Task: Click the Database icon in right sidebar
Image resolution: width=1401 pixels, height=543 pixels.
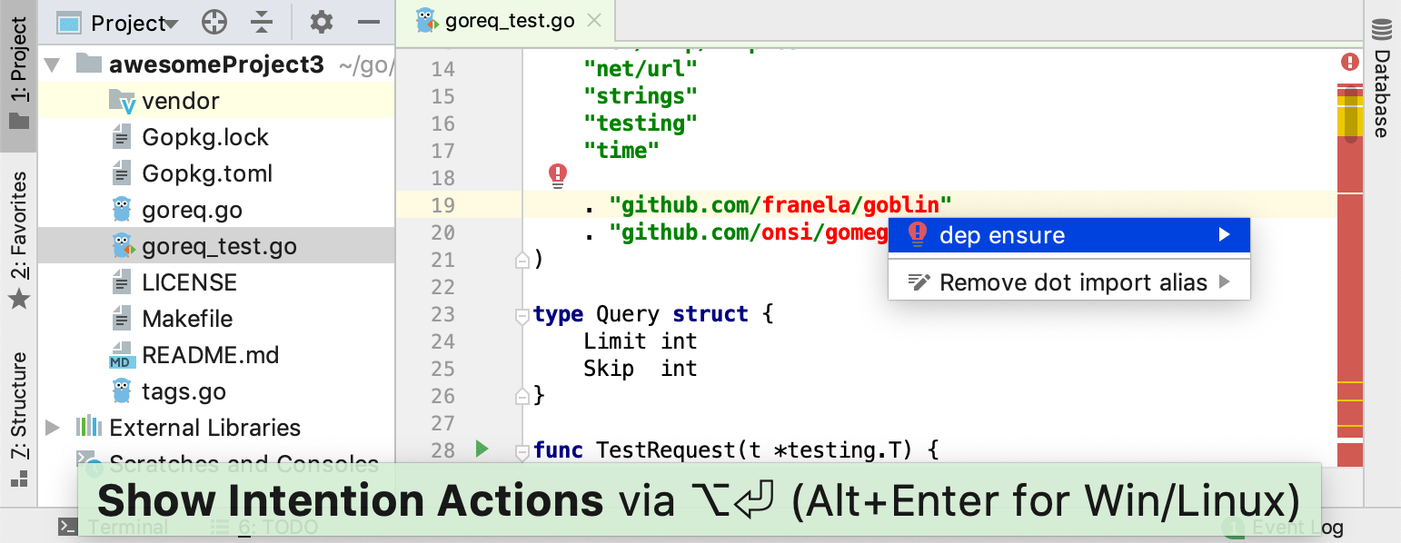Action: tap(1382, 30)
